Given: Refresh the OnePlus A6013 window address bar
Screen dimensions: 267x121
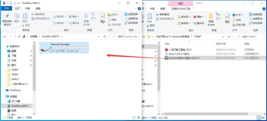Looking at the screenshot, I should pyautogui.click(x=104, y=36).
